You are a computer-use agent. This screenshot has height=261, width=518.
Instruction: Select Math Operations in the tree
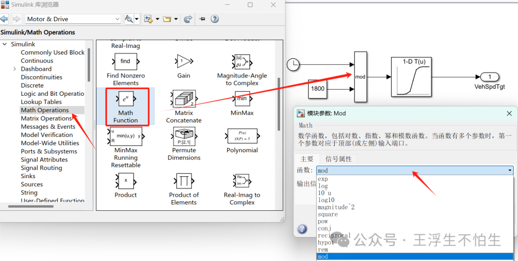45,110
